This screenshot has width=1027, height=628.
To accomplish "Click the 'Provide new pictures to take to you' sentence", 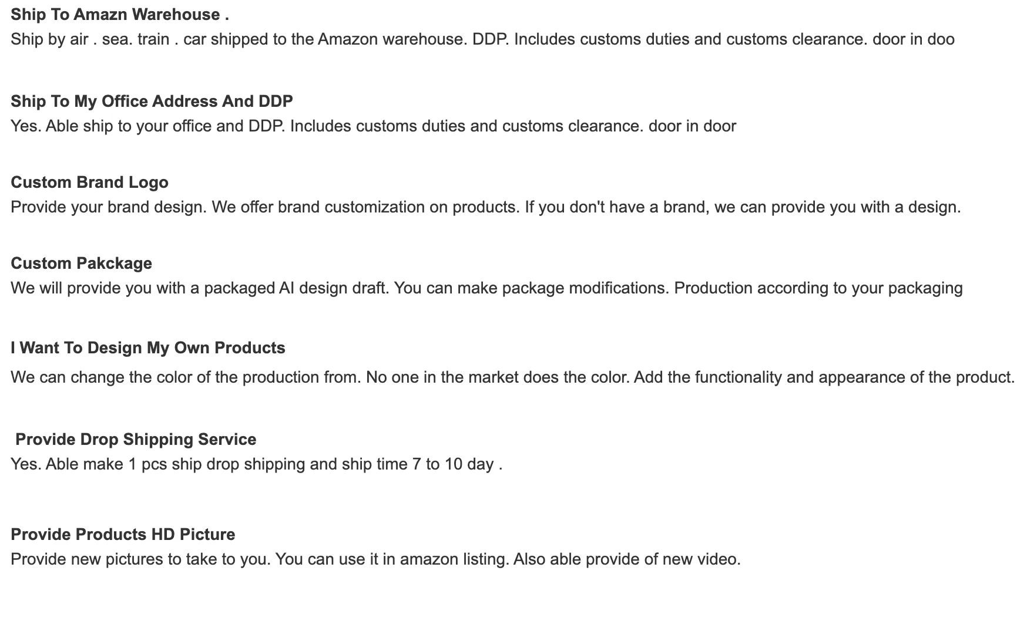I will (x=140, y=559).
